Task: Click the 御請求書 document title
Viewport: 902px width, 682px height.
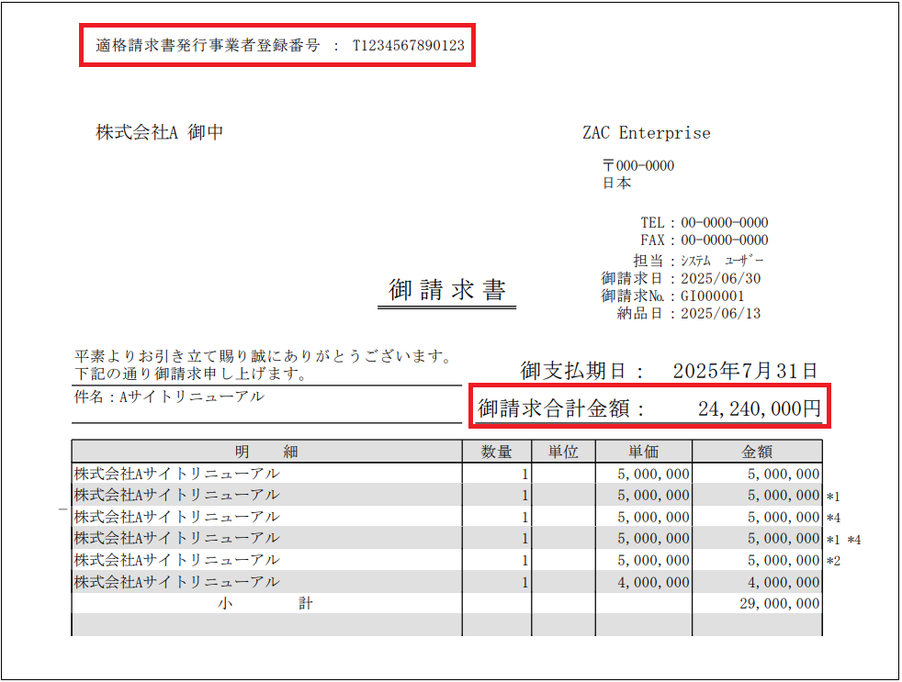Action: (446, 291)
